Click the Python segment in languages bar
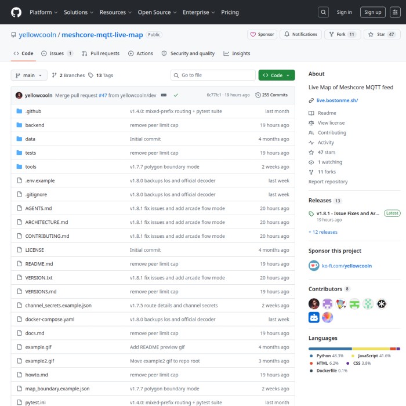406x406 pixels. [x=329, y=349]
